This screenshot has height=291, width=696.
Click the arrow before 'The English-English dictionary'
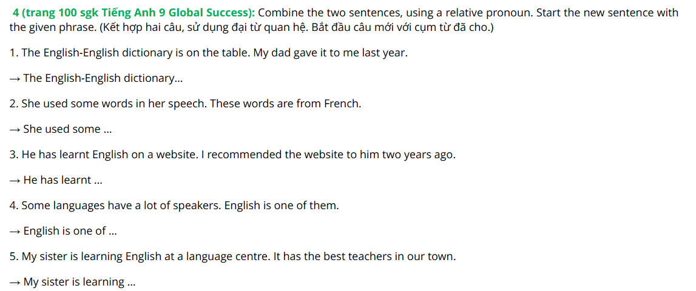15,79
